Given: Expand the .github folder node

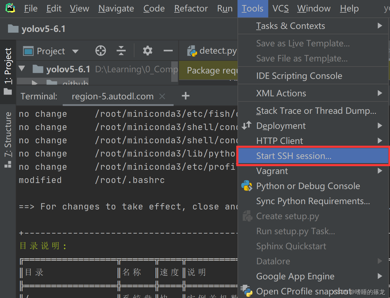Looking at the screenshot, I should click(35, 82).
